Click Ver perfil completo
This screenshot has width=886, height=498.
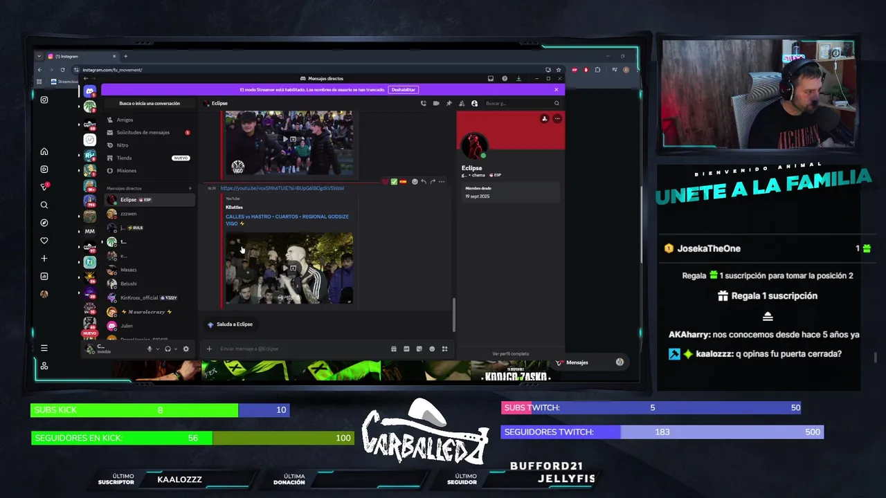[x=511, y=353]
